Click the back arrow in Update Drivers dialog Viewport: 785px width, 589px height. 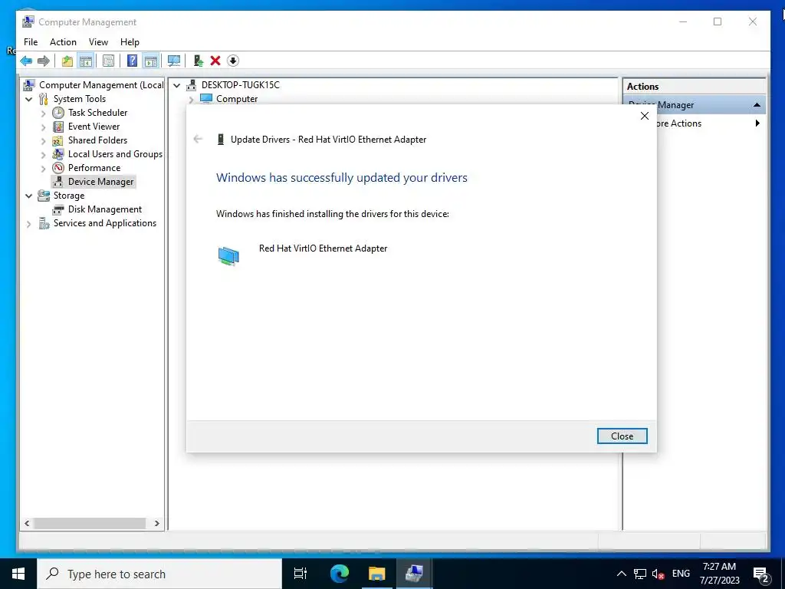tap(199, 140)
